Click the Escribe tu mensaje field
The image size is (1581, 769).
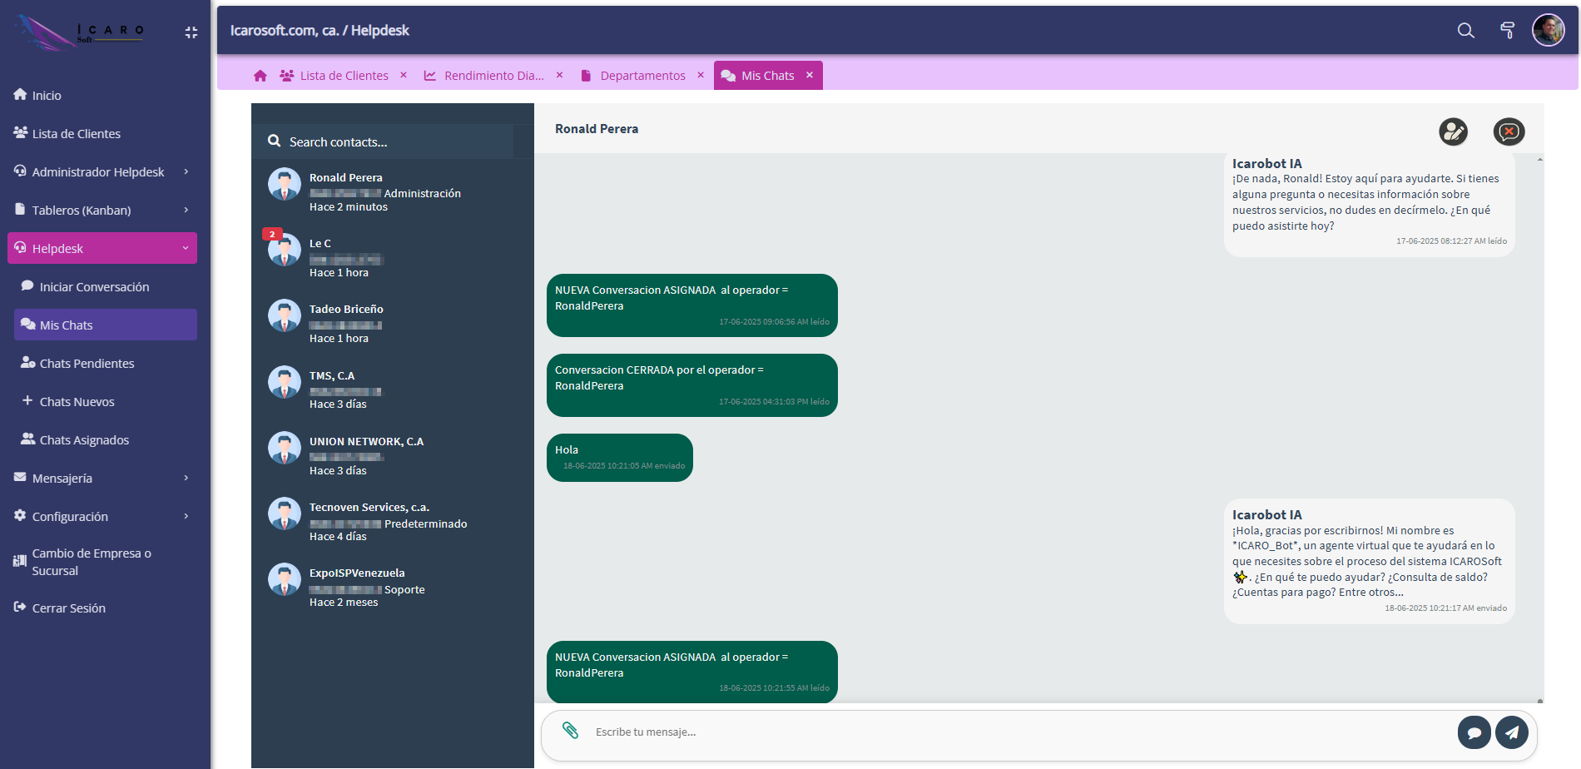pos(1019,732)
